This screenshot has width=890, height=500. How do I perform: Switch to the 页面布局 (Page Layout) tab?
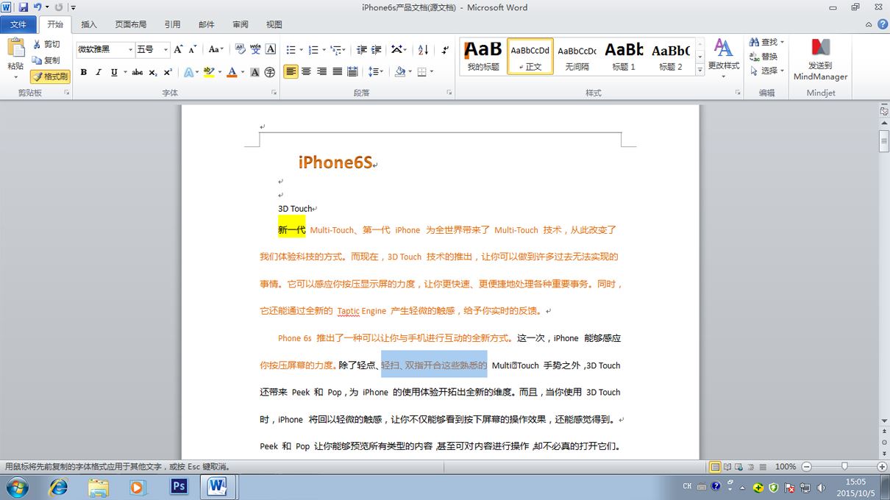[131, 24]
